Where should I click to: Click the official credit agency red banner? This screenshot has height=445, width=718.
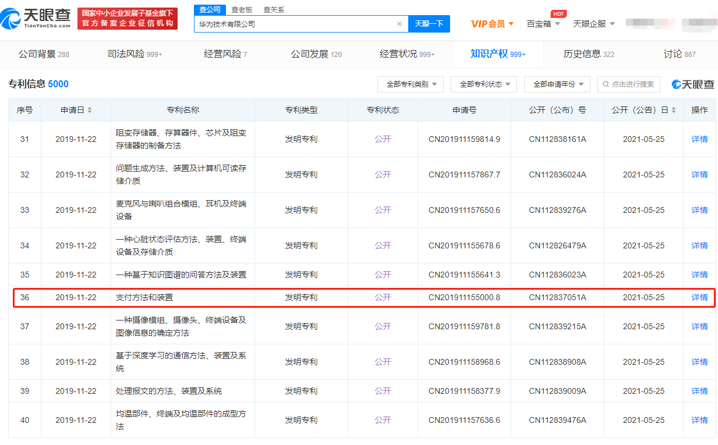[128, 19]
